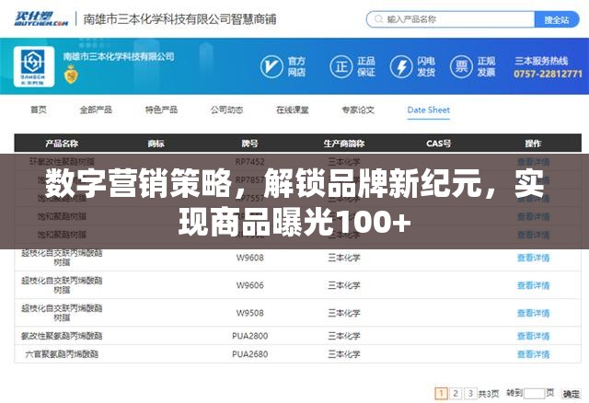
Task: Click the W9606 grade cell
Action: [x=249, y=285]
